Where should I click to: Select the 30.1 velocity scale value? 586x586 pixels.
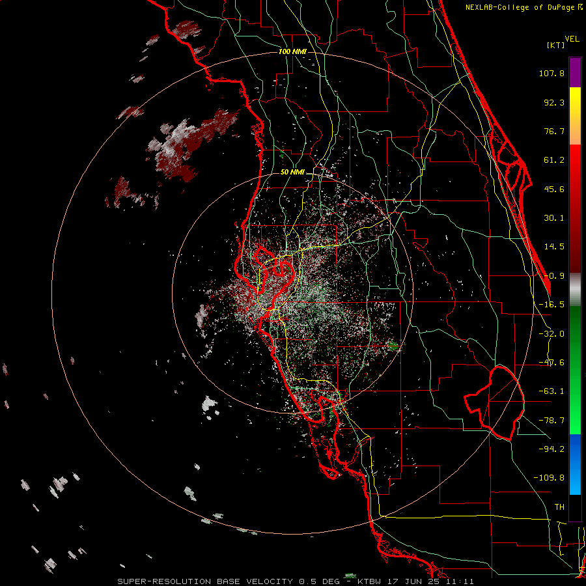tap(554, 218)
